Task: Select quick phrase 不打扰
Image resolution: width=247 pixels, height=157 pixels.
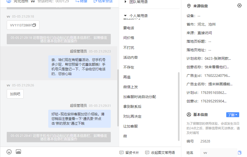Action: click(128, 48)
